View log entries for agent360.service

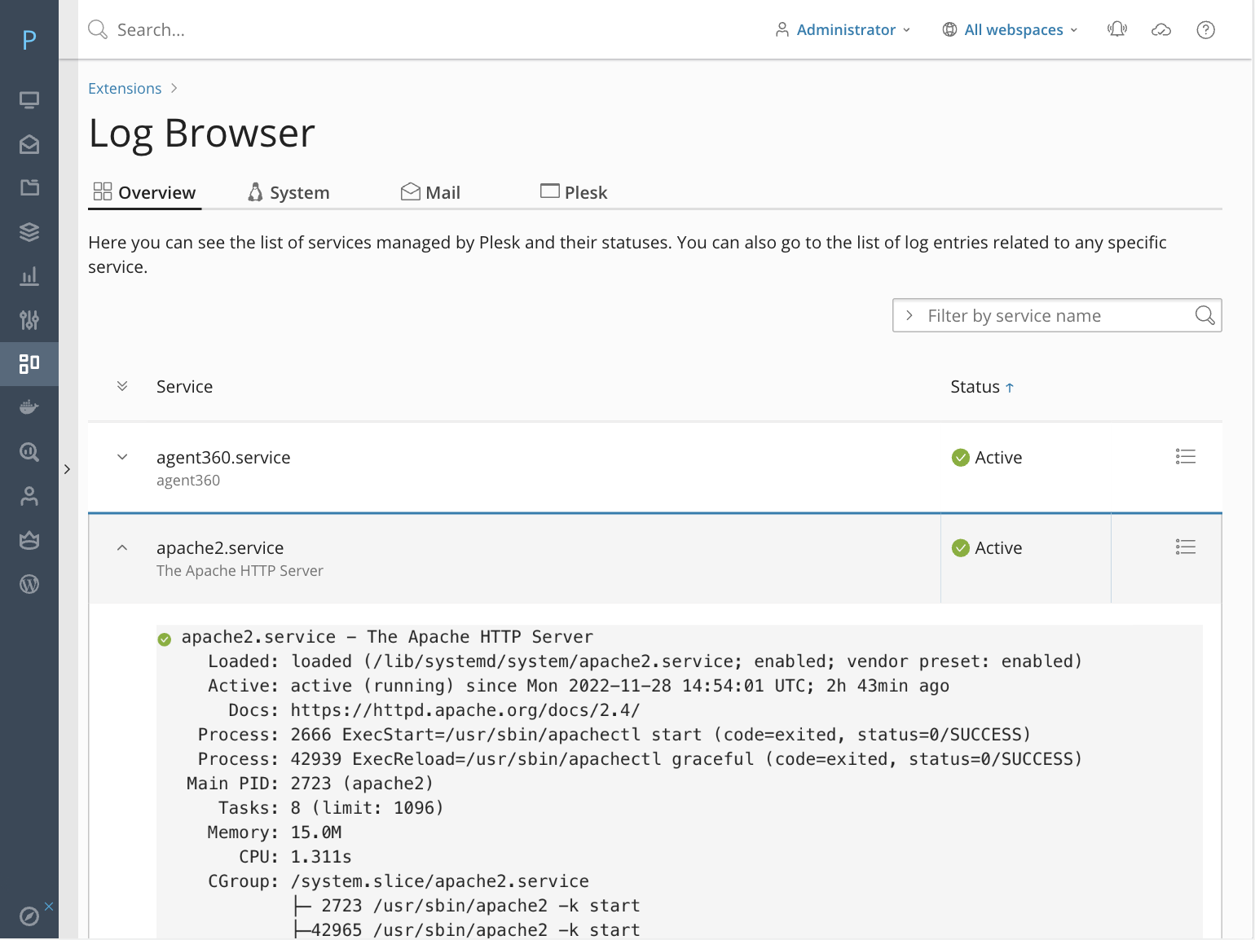1185,457
